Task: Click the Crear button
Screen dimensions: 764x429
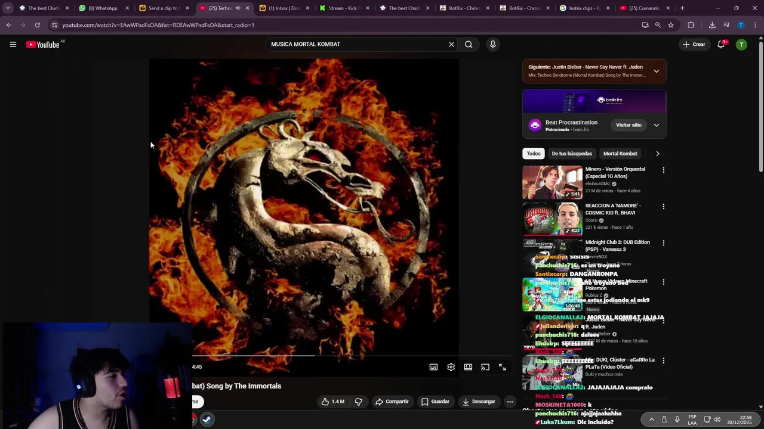Action: coord(694,44)
